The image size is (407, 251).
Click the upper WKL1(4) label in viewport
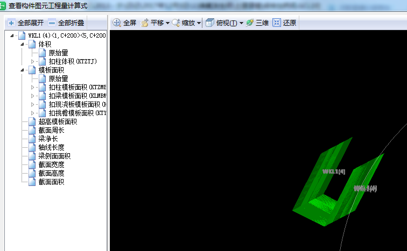[x=334, y=171]
